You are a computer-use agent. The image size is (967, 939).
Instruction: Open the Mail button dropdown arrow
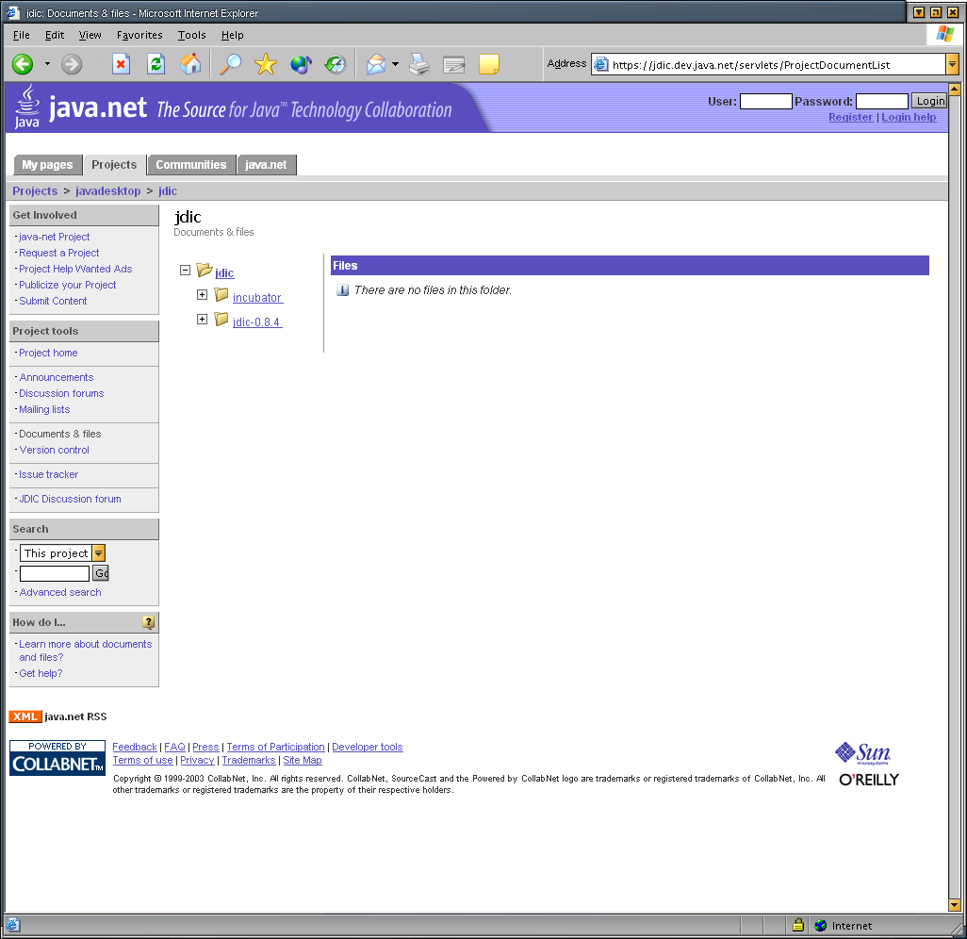395,64
